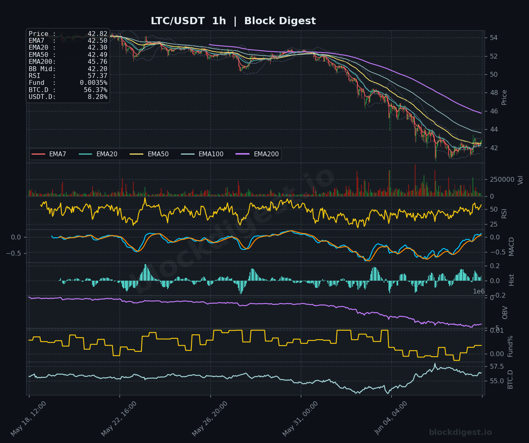This screenshot has height=443, width=529.
Task: Select the EMA200 legend entry
Action: (258, 154)
